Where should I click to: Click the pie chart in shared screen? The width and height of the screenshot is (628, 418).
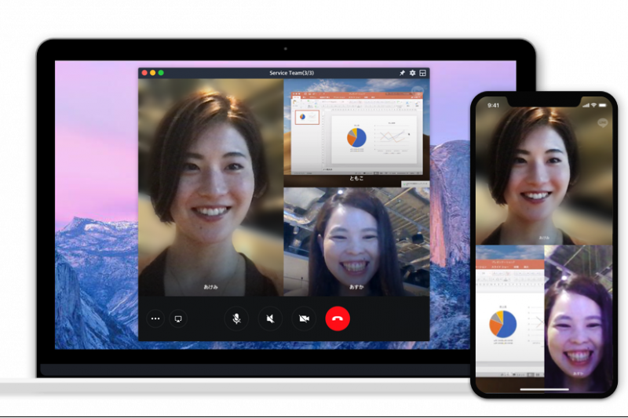point(356,137)
